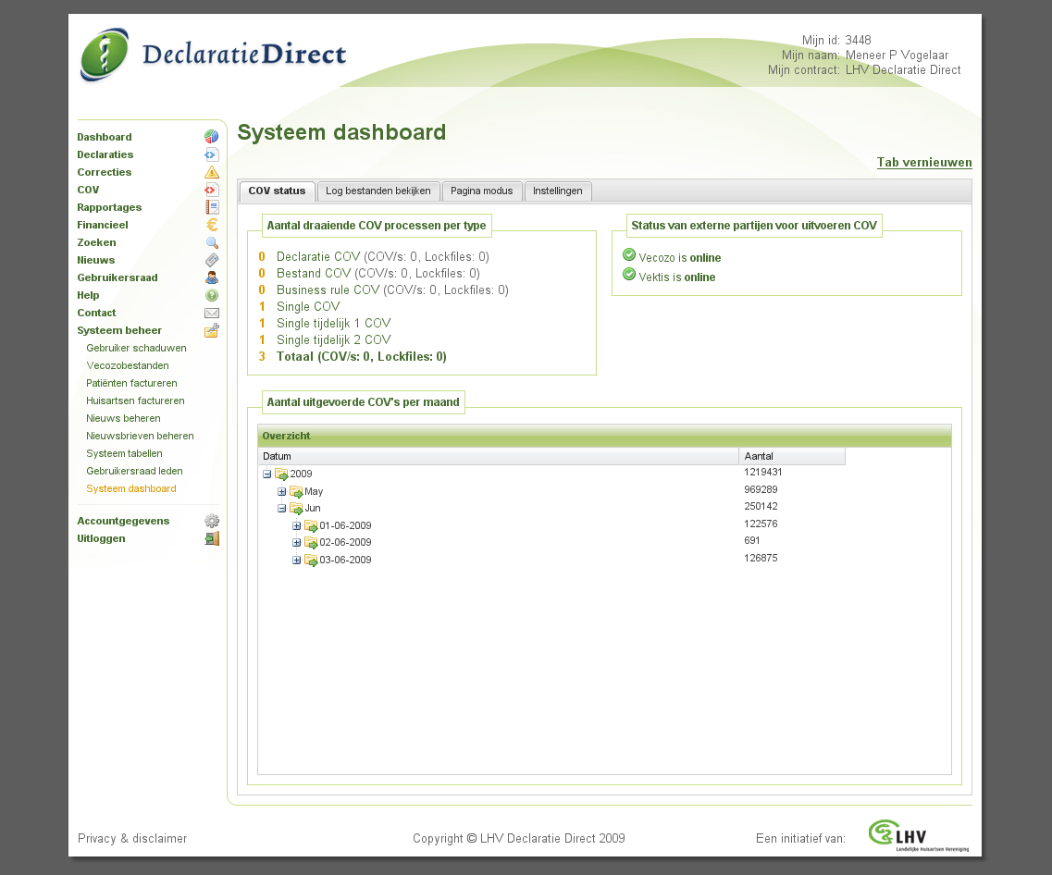Click the Accountgegevens gear icon
The image size is (1052, 875).
coord(211,521)
